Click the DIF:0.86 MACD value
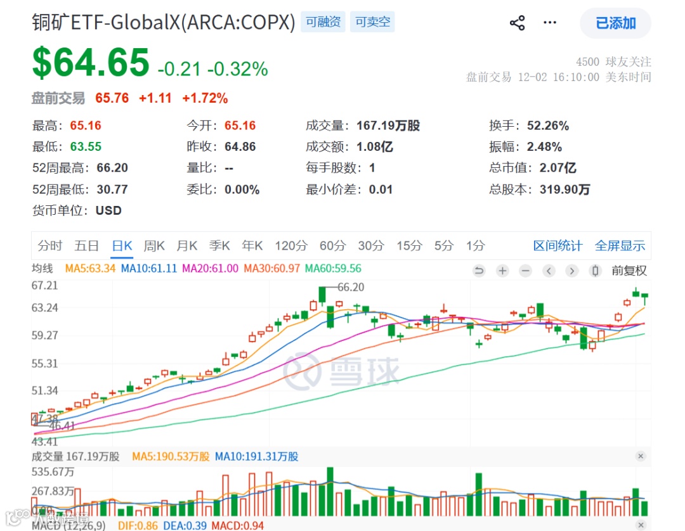 tap(138, 525)
